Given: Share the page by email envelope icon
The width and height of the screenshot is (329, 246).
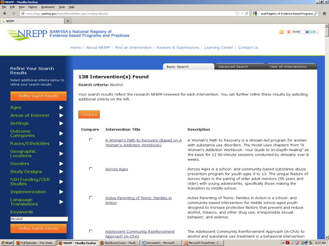Looking at the screenshot, I should coord(314,32).
